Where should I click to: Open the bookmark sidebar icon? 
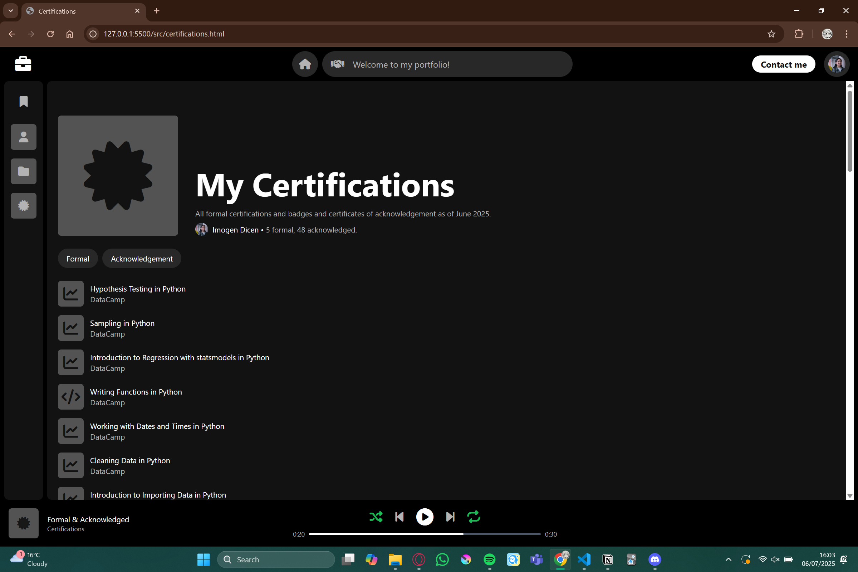pyautogui.click(x=24, y=101)
